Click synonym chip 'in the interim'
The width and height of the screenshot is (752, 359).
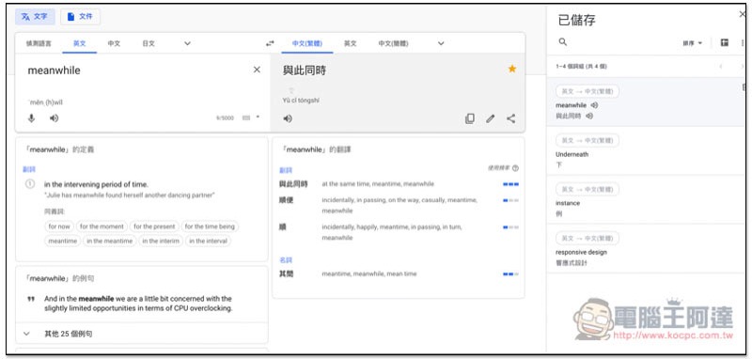[161, 242]
